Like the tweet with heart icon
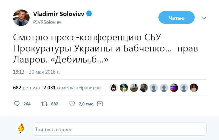This screenshot has width=219, height=140. (x=72, y=104)
